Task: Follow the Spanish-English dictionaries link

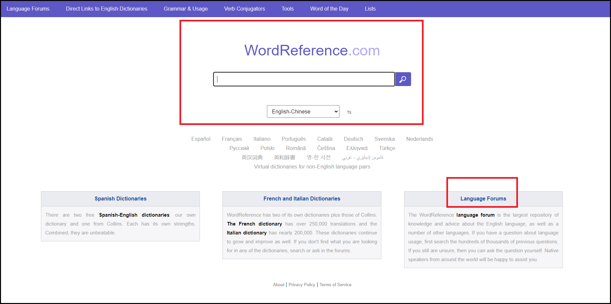Action: pos(134,215)
